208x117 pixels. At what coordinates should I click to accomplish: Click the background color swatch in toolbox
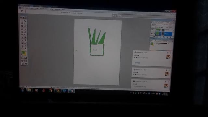pyautogui.click(x=25, y=54)
